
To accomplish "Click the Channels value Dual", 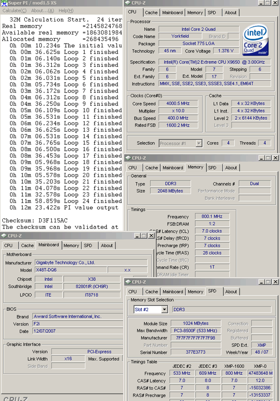I will [x=254, y=183].
